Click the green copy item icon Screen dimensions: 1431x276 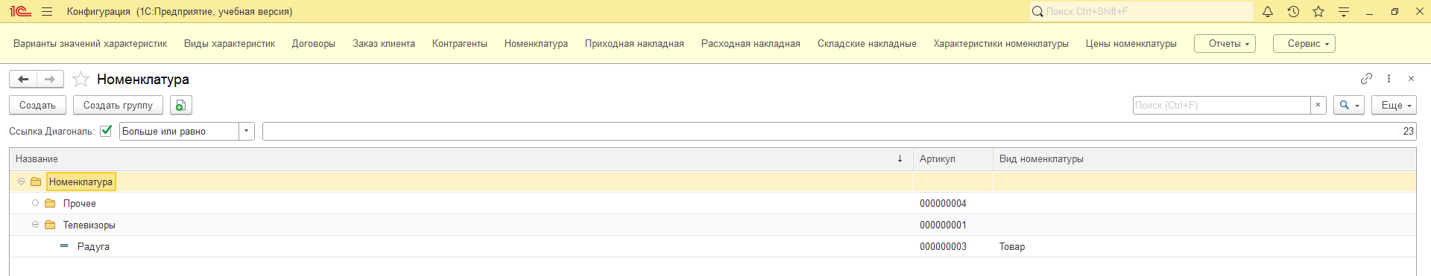(181, 106)
